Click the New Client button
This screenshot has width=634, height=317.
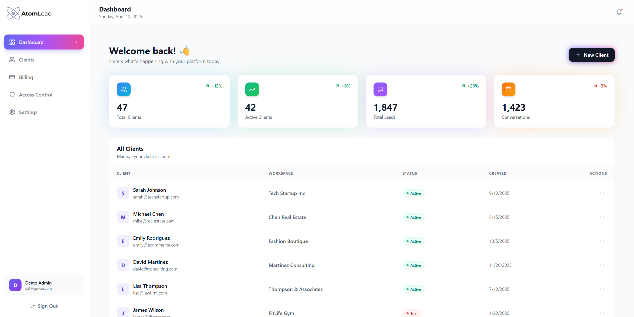[x=591, y=55]
